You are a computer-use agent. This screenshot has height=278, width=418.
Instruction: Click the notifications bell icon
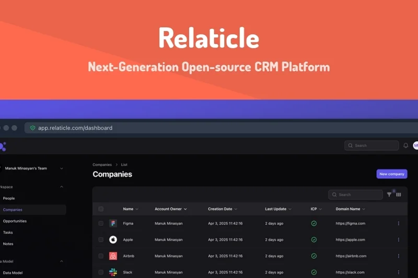pos(406,146)
